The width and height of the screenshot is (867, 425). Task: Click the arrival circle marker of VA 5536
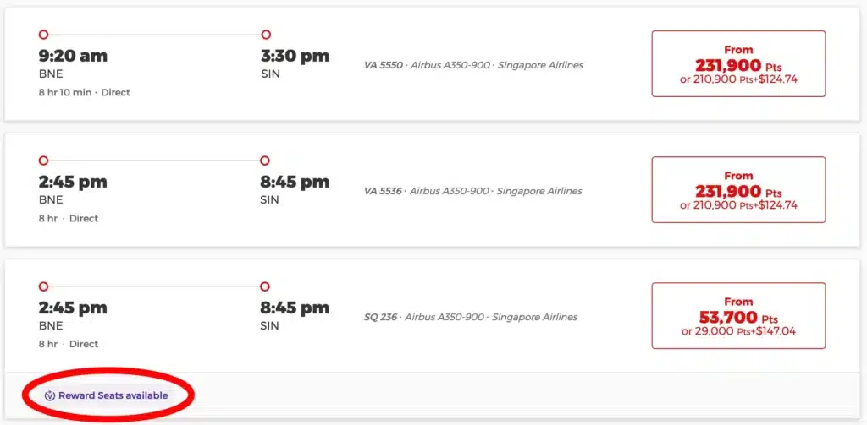coord(265,161)
